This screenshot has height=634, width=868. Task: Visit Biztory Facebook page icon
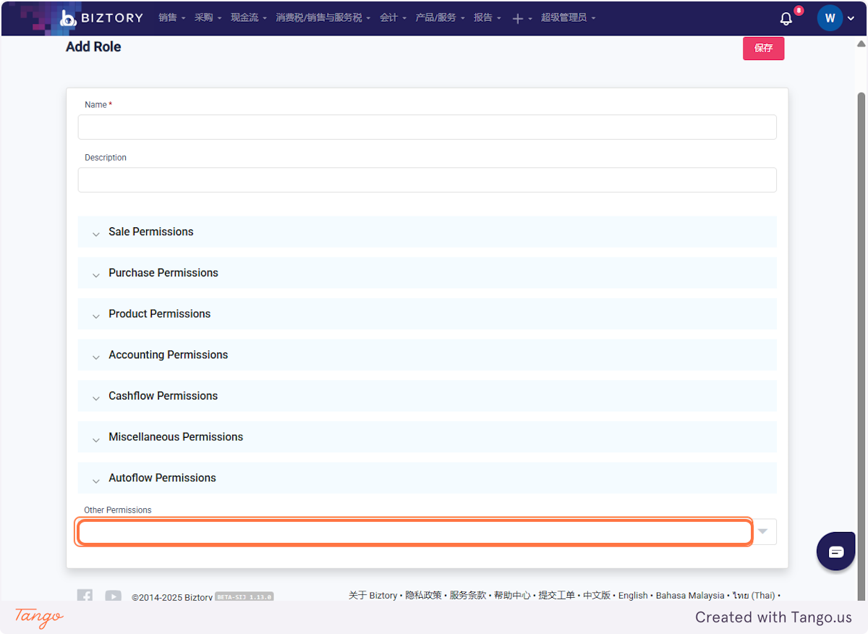[85, 596]
